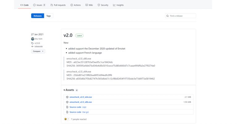237x124 pixels.
Task: Switch to the Tags view
Action: (48, 16)
